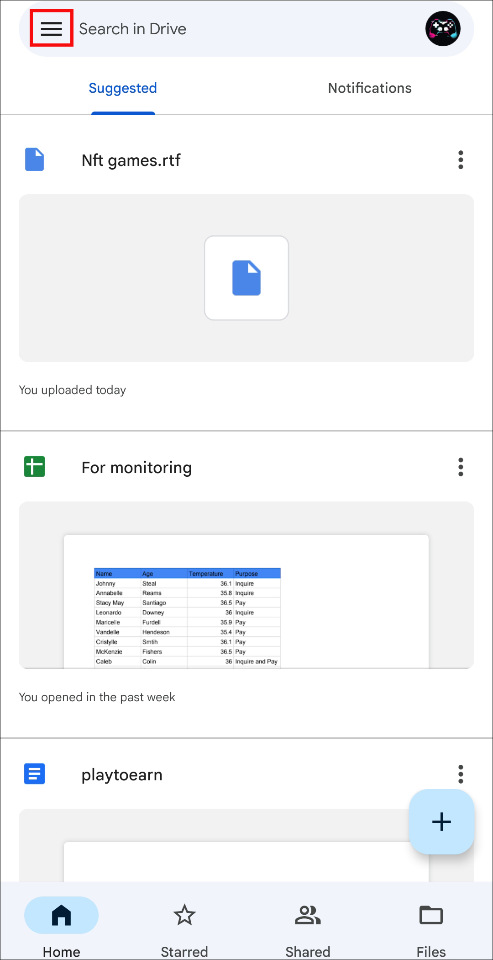Click the blue Docs icon beside playtoearn

(x=35, y=774)
